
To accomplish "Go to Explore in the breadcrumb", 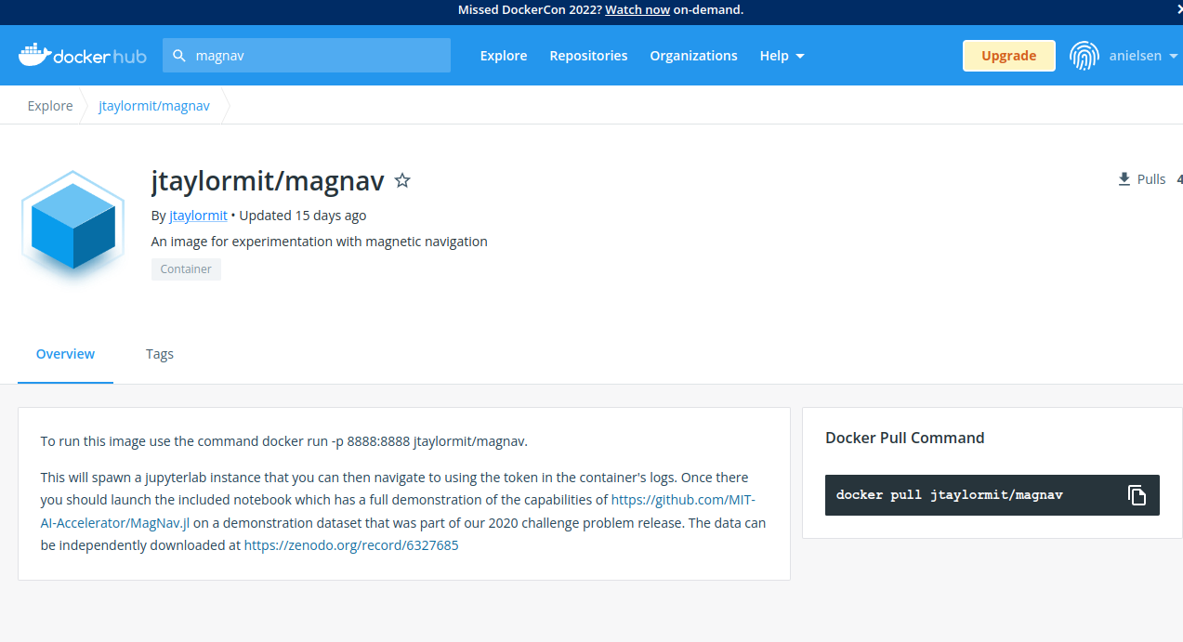I will pyautogui.click(x=50, y=106).
